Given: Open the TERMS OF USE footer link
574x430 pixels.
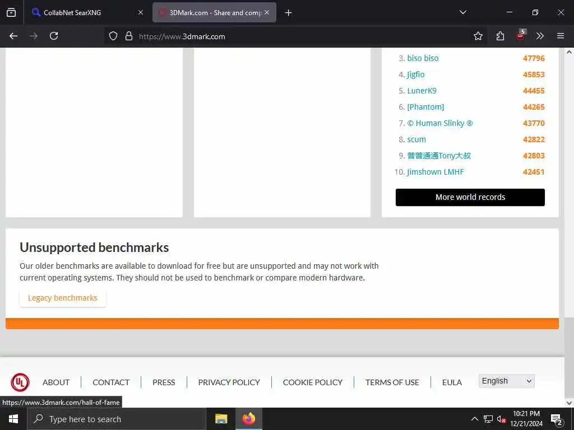Looking at the screenshot, I should (x=392, y=382).
